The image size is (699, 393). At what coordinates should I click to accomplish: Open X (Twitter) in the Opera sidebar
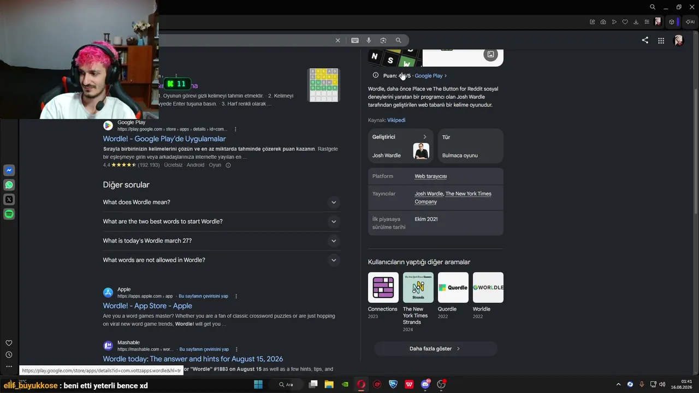pyautogui.click(x=9, y=200)
